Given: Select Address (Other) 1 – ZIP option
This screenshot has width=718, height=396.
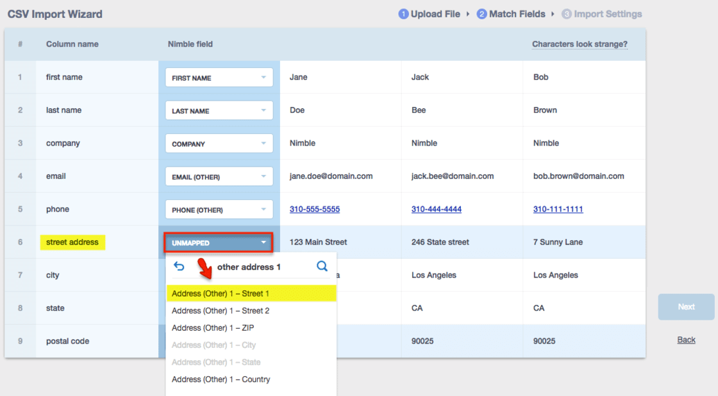Looking at the screenshot, I should 213,328.
